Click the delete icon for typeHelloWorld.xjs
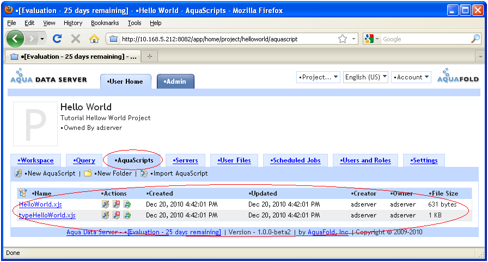 pyautogui.click(x=117, y=215)
